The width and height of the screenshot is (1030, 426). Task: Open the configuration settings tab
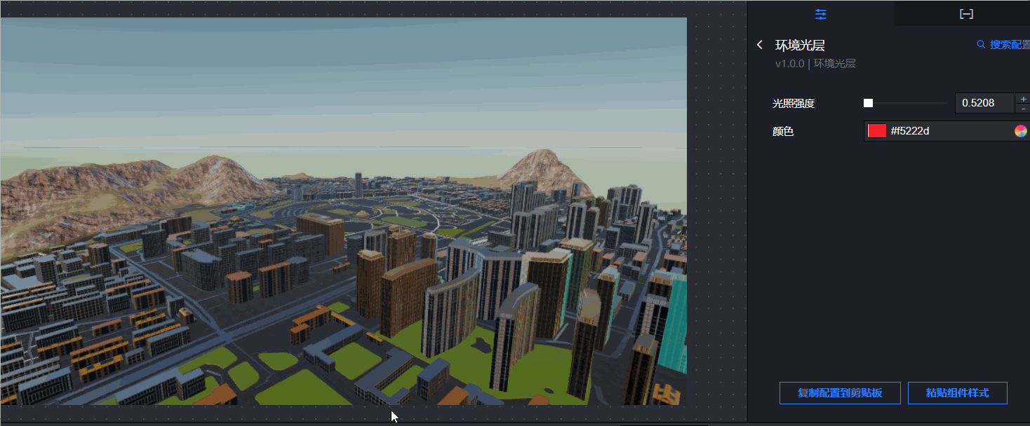pyautogui.click(x=820, y=14)
